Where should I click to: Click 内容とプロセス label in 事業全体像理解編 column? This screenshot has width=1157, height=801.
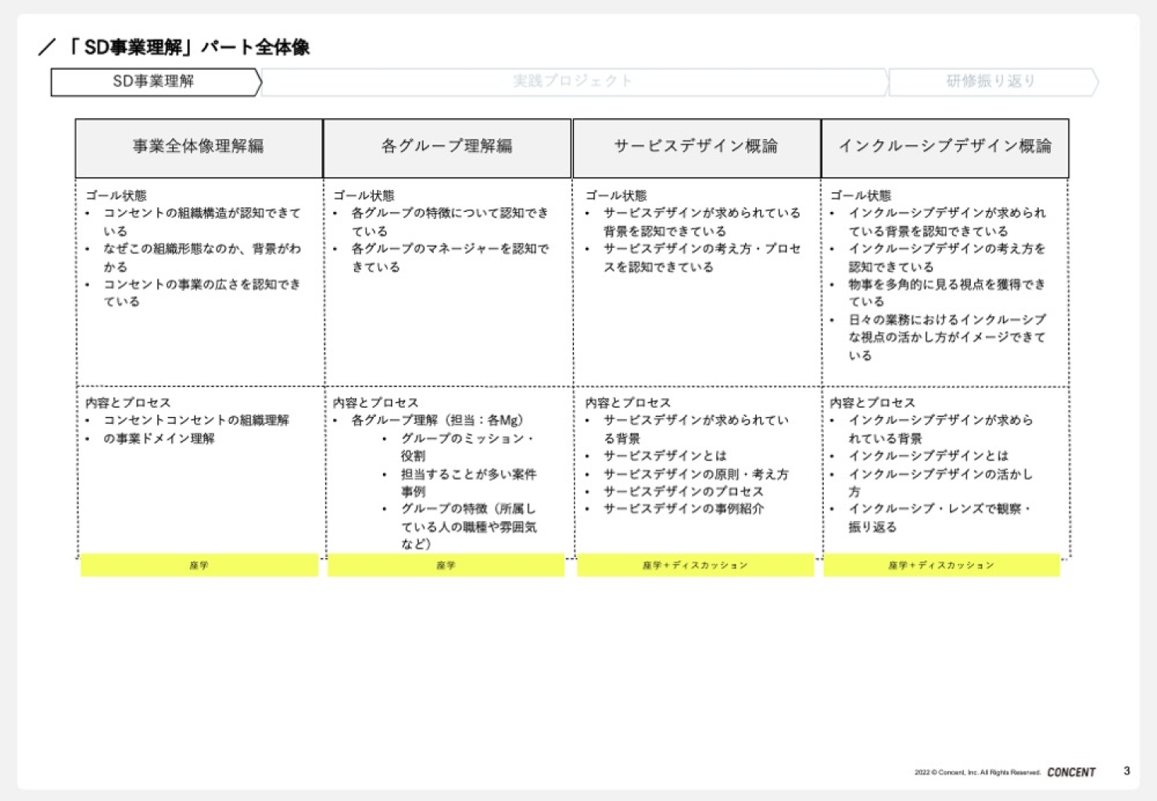pyautogui.click(x=127, y=403)
